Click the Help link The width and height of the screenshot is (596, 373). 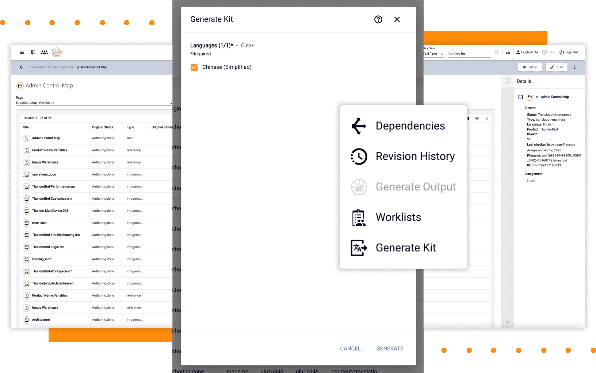tap(549, 52)
